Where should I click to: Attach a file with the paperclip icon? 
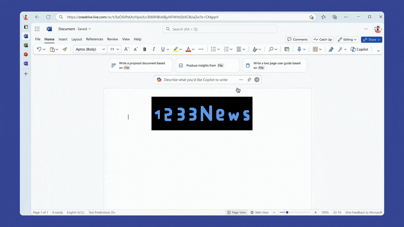click(x=249, y=80)
